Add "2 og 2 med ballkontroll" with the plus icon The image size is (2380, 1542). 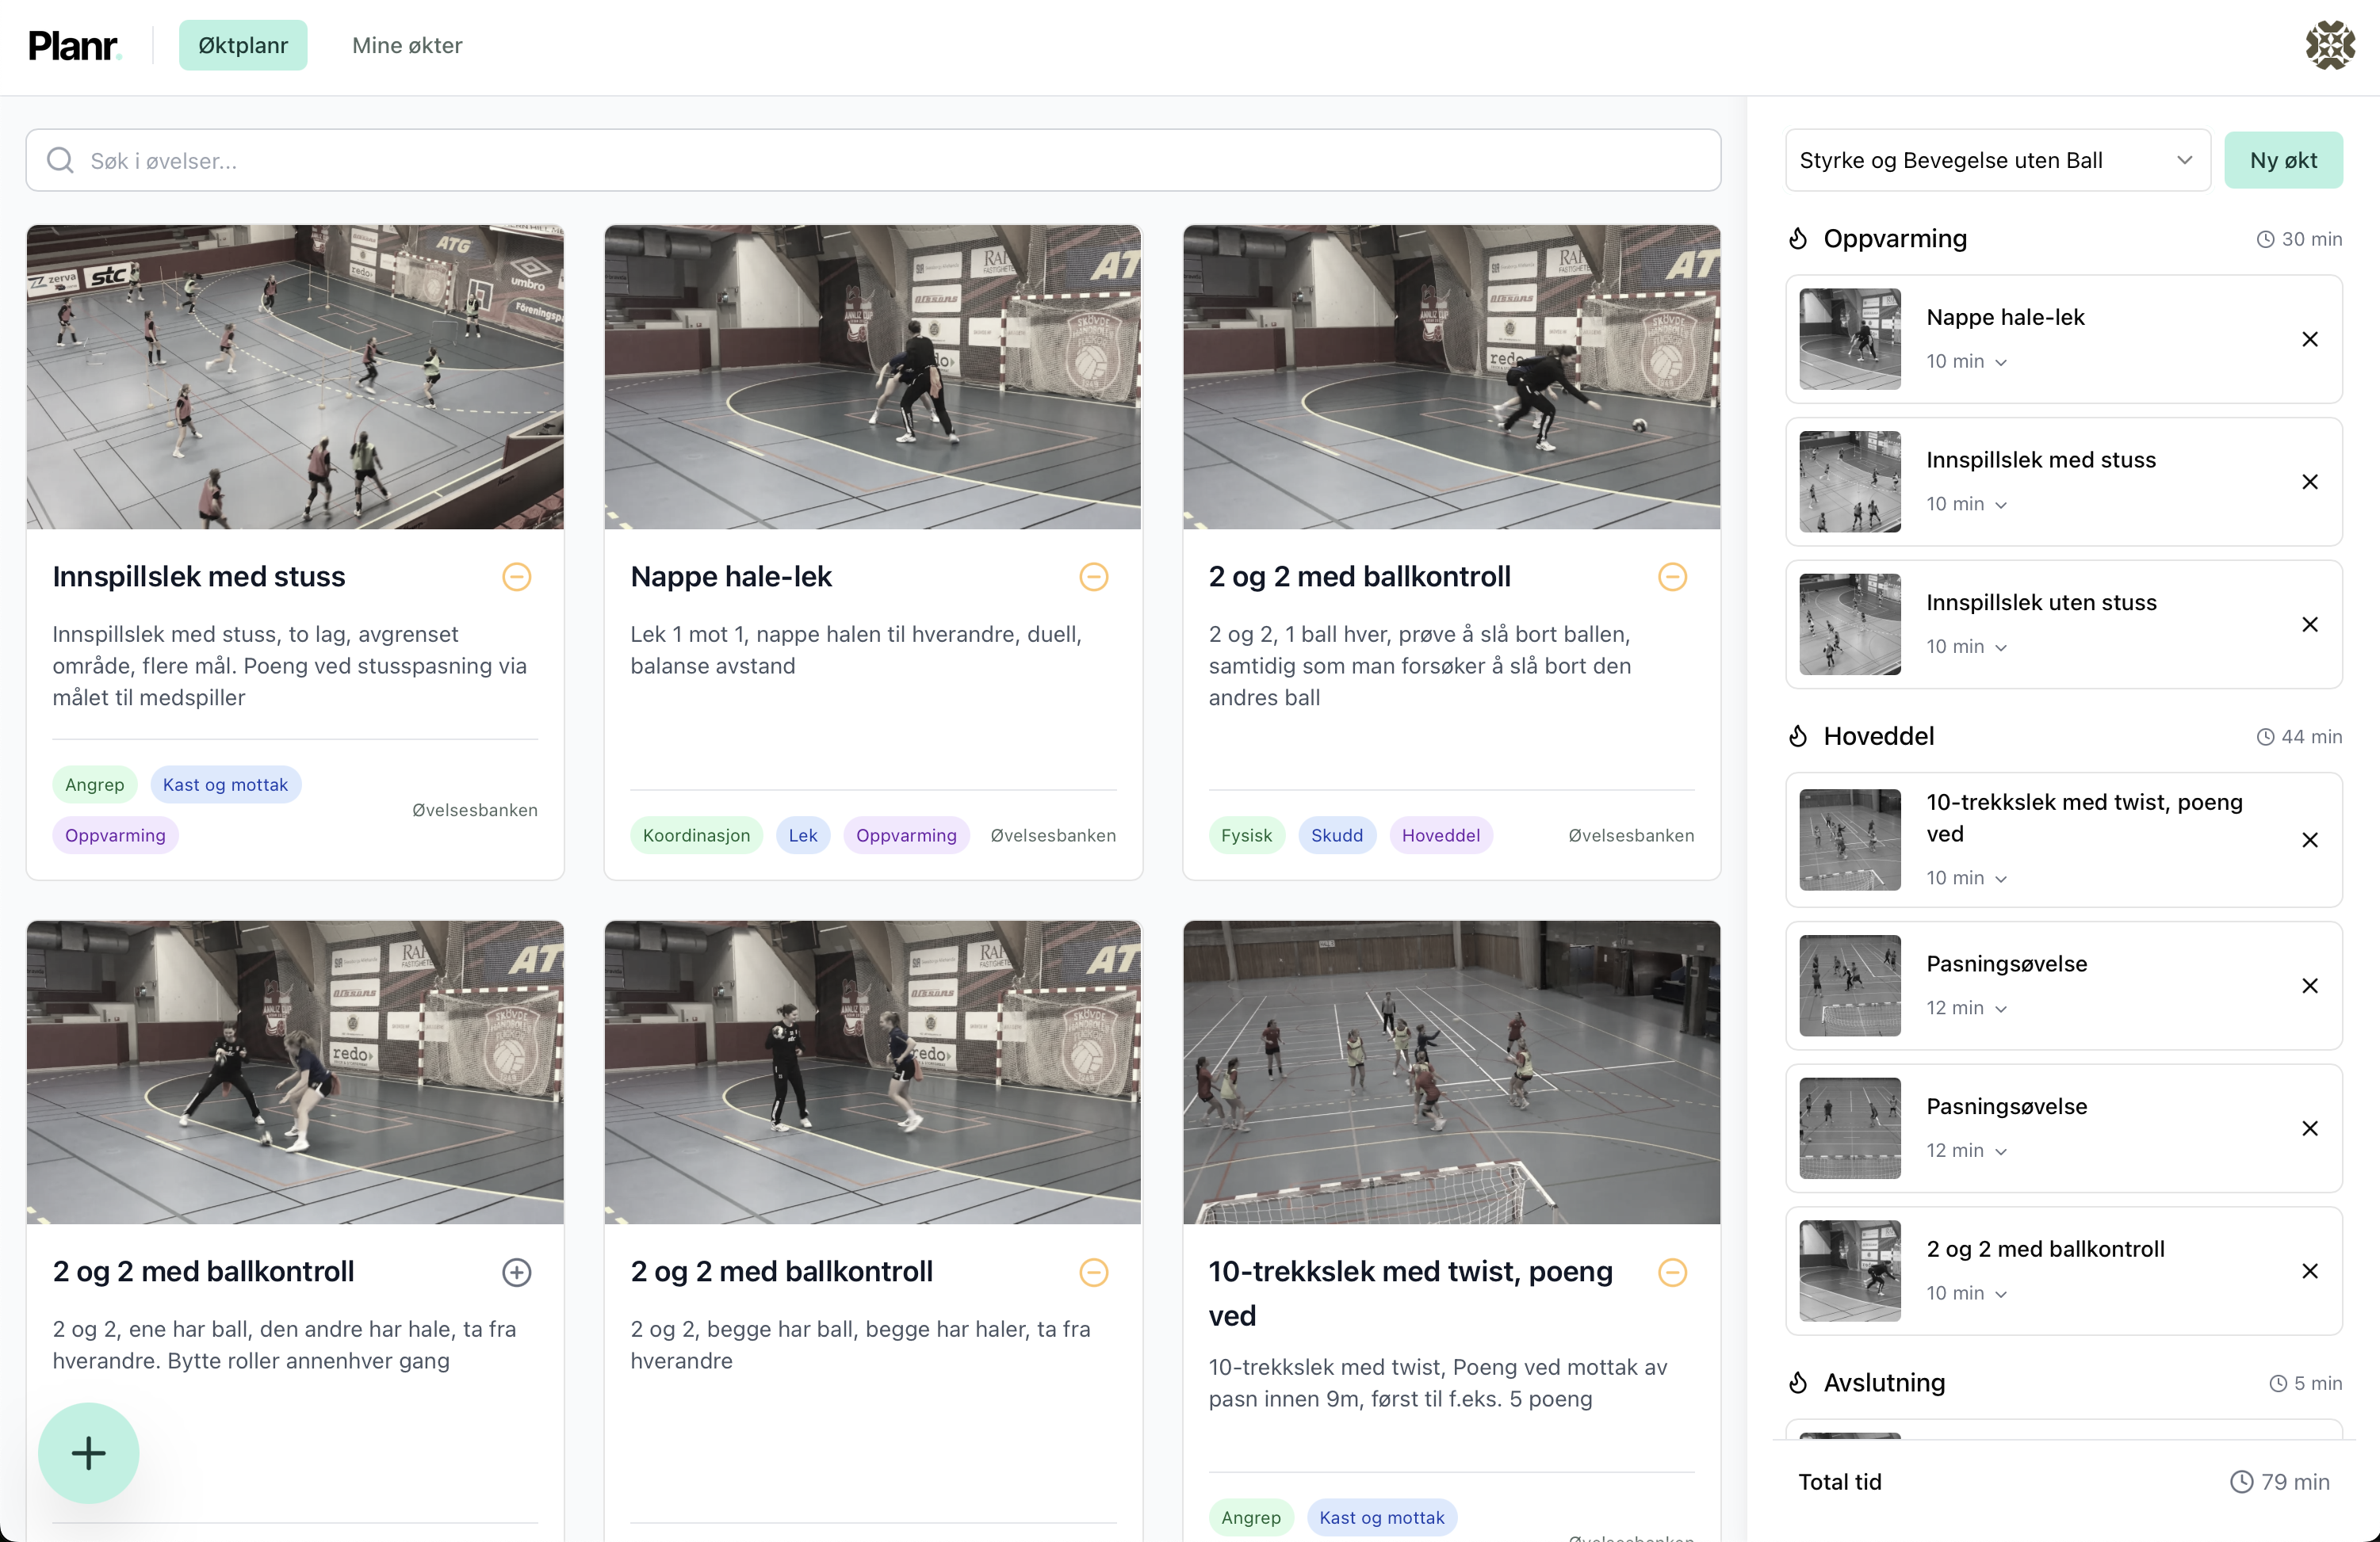coord(516,1271)
